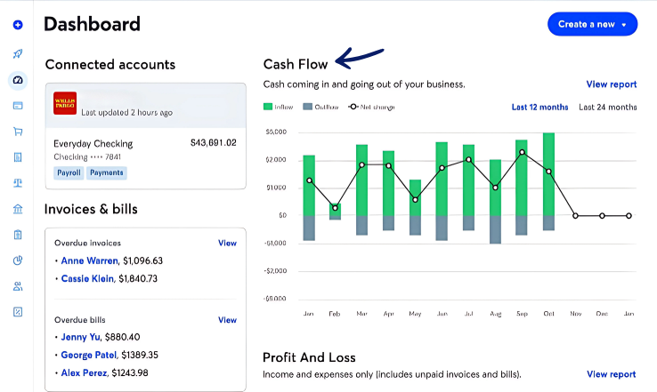This screenshot has width=657, height=392.
Task: Switch to Last 12 months tab
Action: click(539, 108)
